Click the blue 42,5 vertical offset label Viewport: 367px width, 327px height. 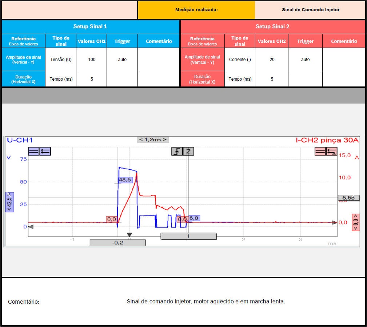point(10,202)
